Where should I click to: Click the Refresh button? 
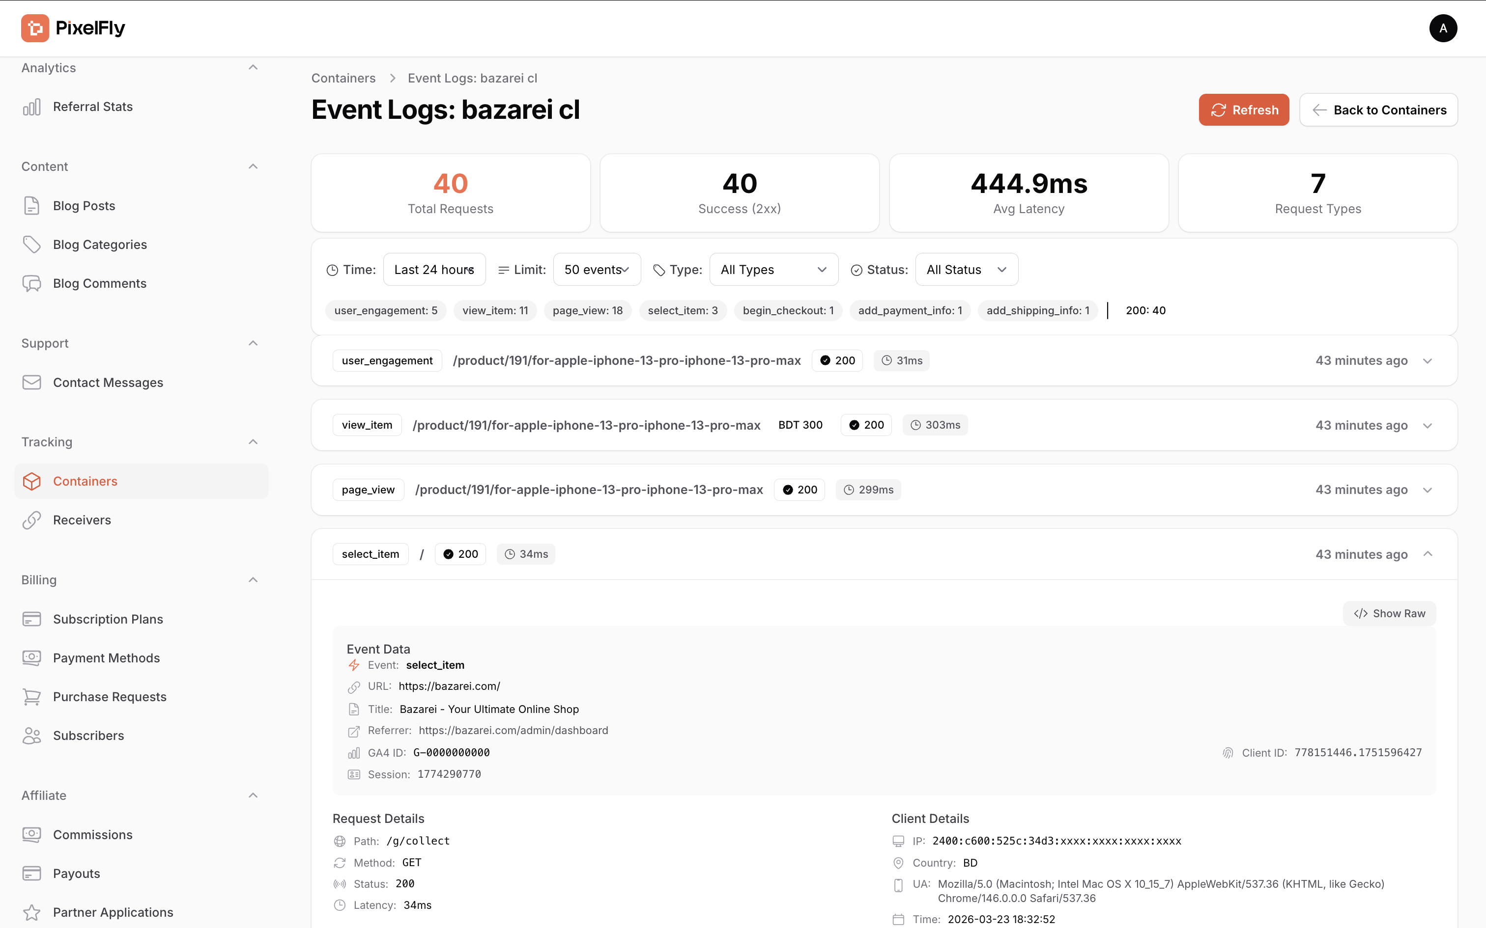pos(1243,110)
